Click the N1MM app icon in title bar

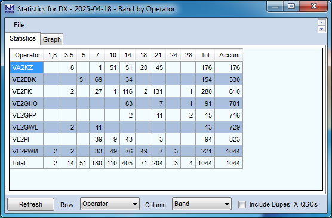coord(10,9)
